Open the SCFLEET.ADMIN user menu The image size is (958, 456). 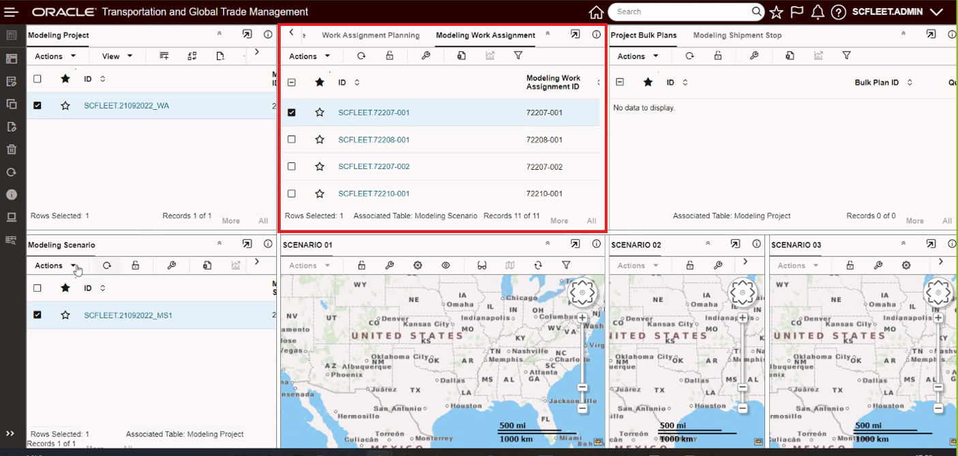coord(897,12)
